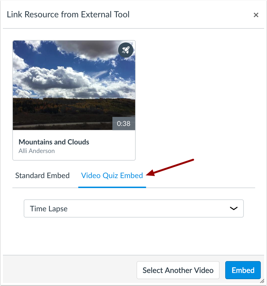This screenshot has height=286, width=267.
Task: Close the Link Resource dialog
Action: (x=256, y=15)
